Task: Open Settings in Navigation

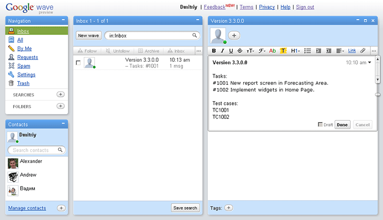Action: [x=26, y=75]
